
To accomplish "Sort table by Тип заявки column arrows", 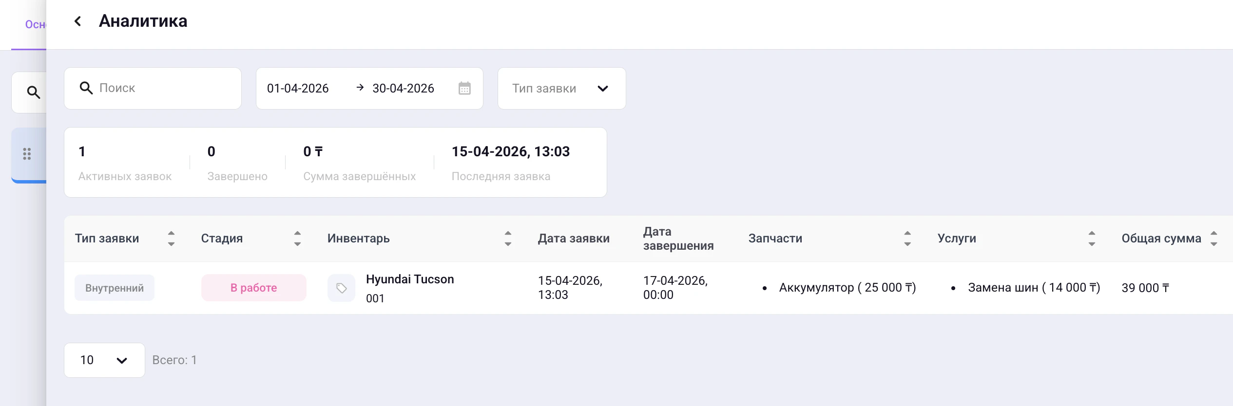I will [x=171, y=239].
